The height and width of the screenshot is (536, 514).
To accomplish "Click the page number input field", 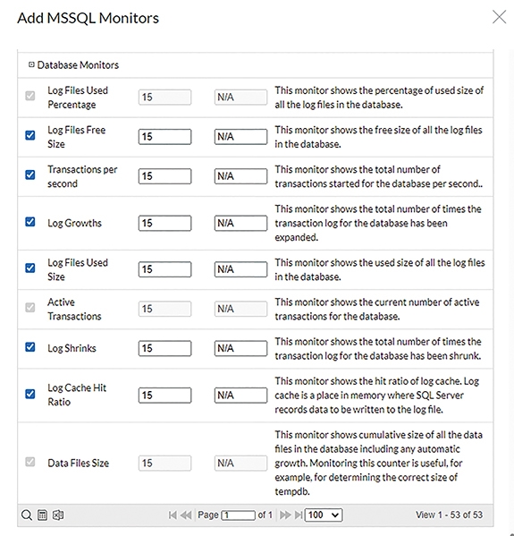I will point(239,515).
